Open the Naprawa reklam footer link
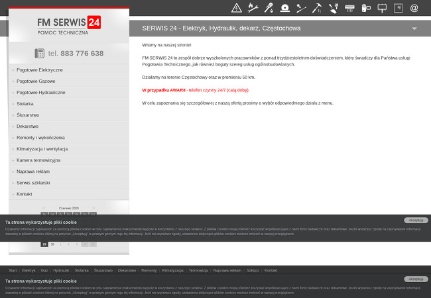The width and height of the screenshot is (431, 298). point(227,270)
